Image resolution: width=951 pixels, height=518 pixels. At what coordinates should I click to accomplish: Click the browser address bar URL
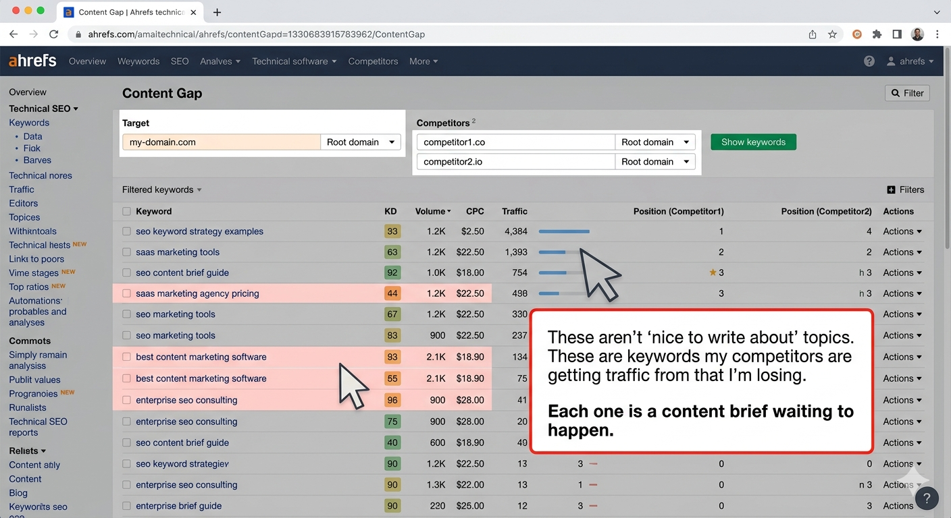pos(257,34)
